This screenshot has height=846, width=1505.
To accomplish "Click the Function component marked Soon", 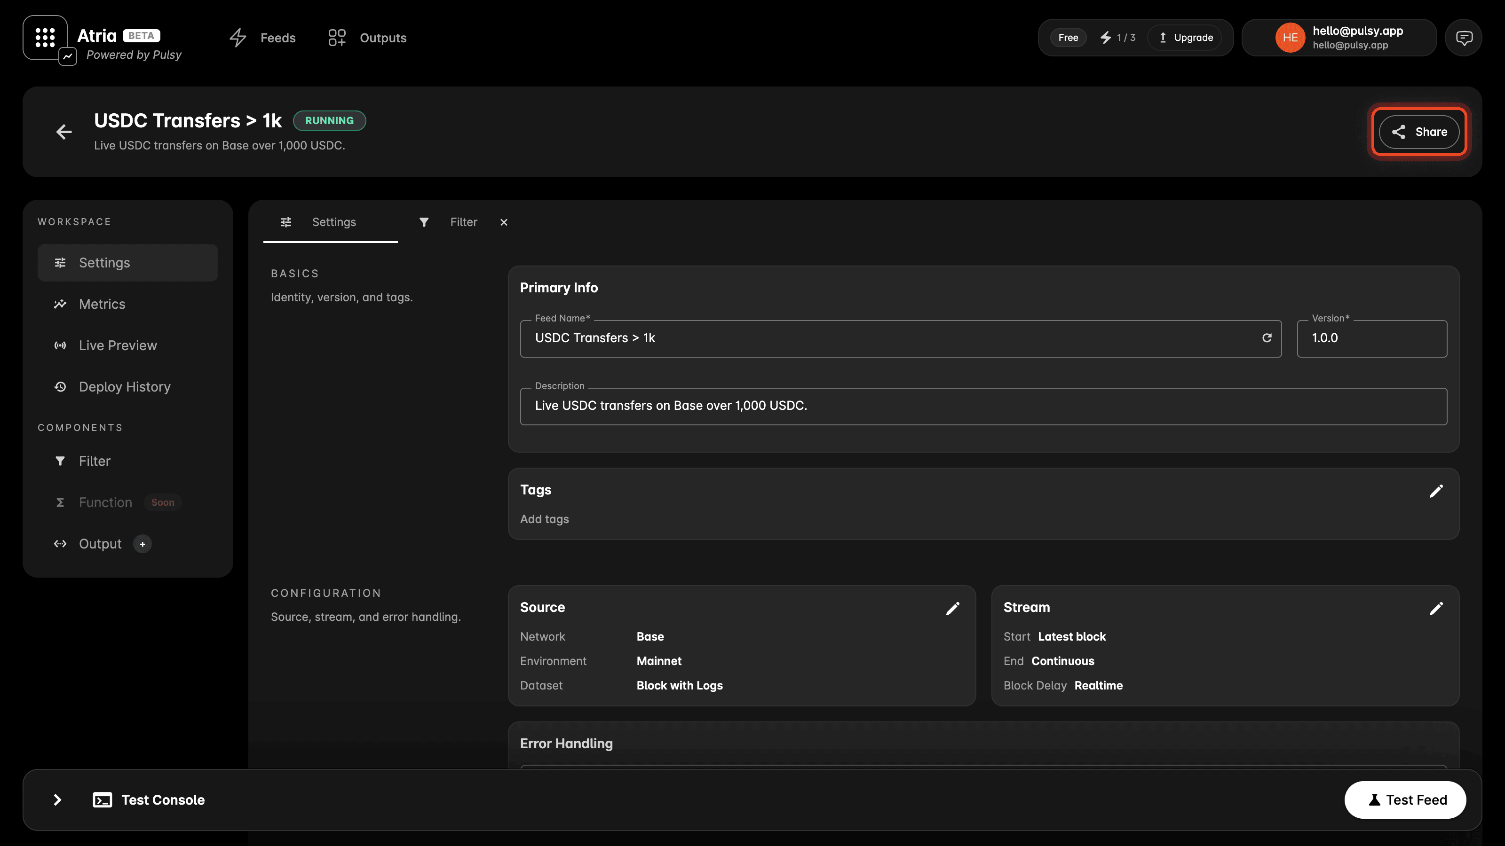I will pos(128,503).
